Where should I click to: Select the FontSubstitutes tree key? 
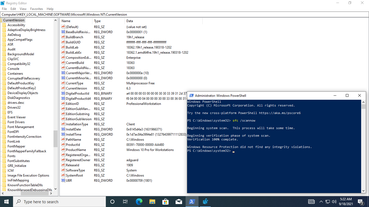(x=19, y=161)
